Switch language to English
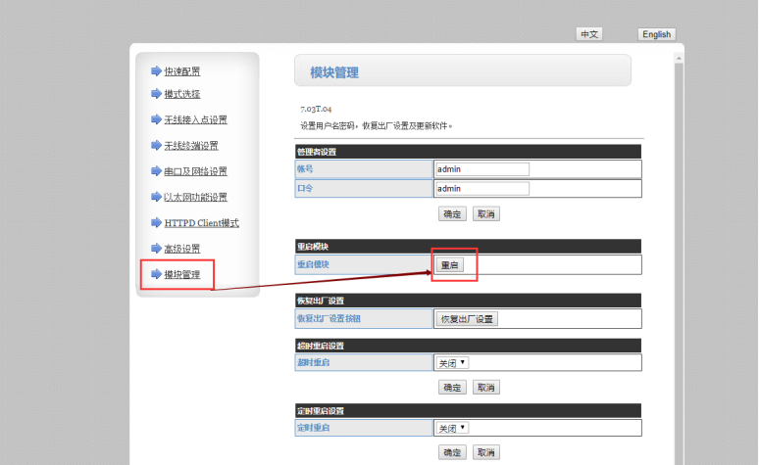The image size is (760, 465). 656,34
